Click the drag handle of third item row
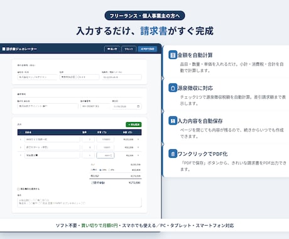Viewport: 289px width, 239px height. click(x=20, y=155)
